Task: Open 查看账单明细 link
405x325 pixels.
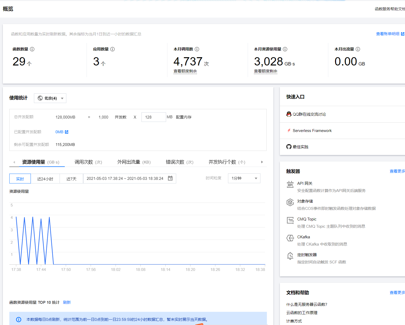Action: click(388, 34)
